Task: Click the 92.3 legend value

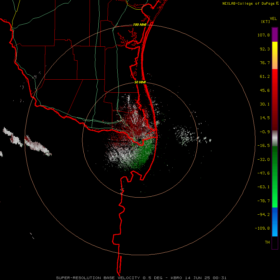Action: pos(265,49)
